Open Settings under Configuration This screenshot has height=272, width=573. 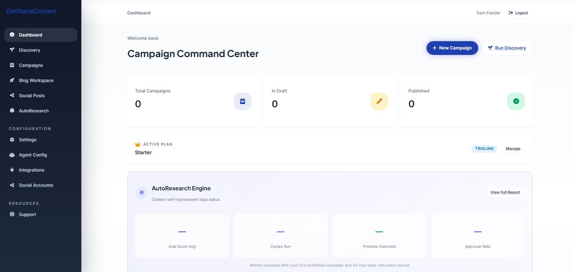[x=41, y=139]
